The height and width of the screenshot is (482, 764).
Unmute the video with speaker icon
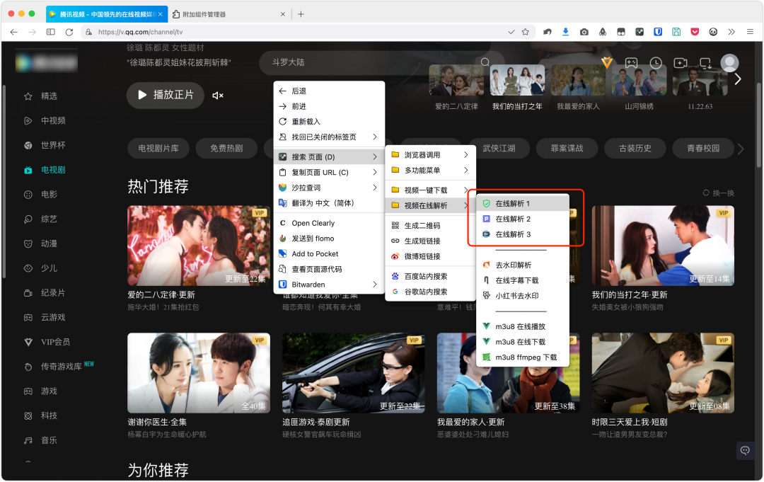(x=218, y=96)
